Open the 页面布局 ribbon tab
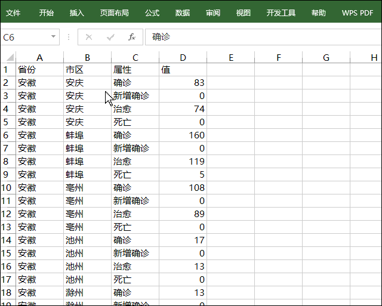The height and width of the screenshot is (306, 382). point(115,13)
